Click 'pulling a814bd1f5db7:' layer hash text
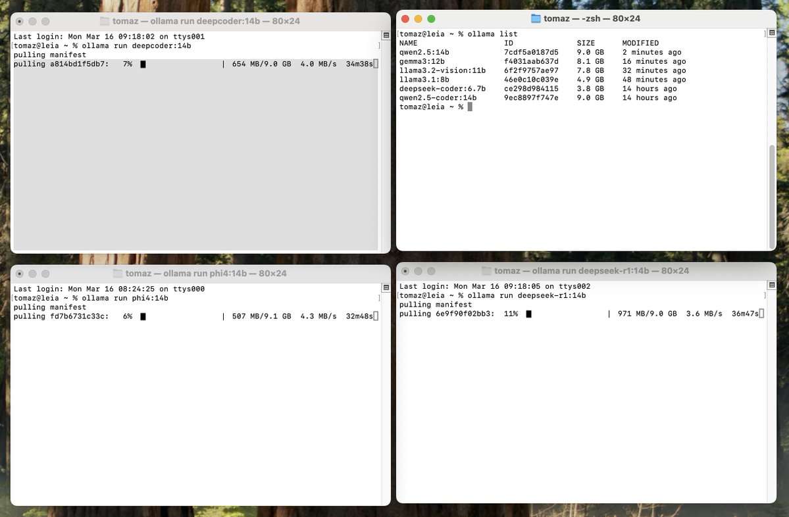 61,64
